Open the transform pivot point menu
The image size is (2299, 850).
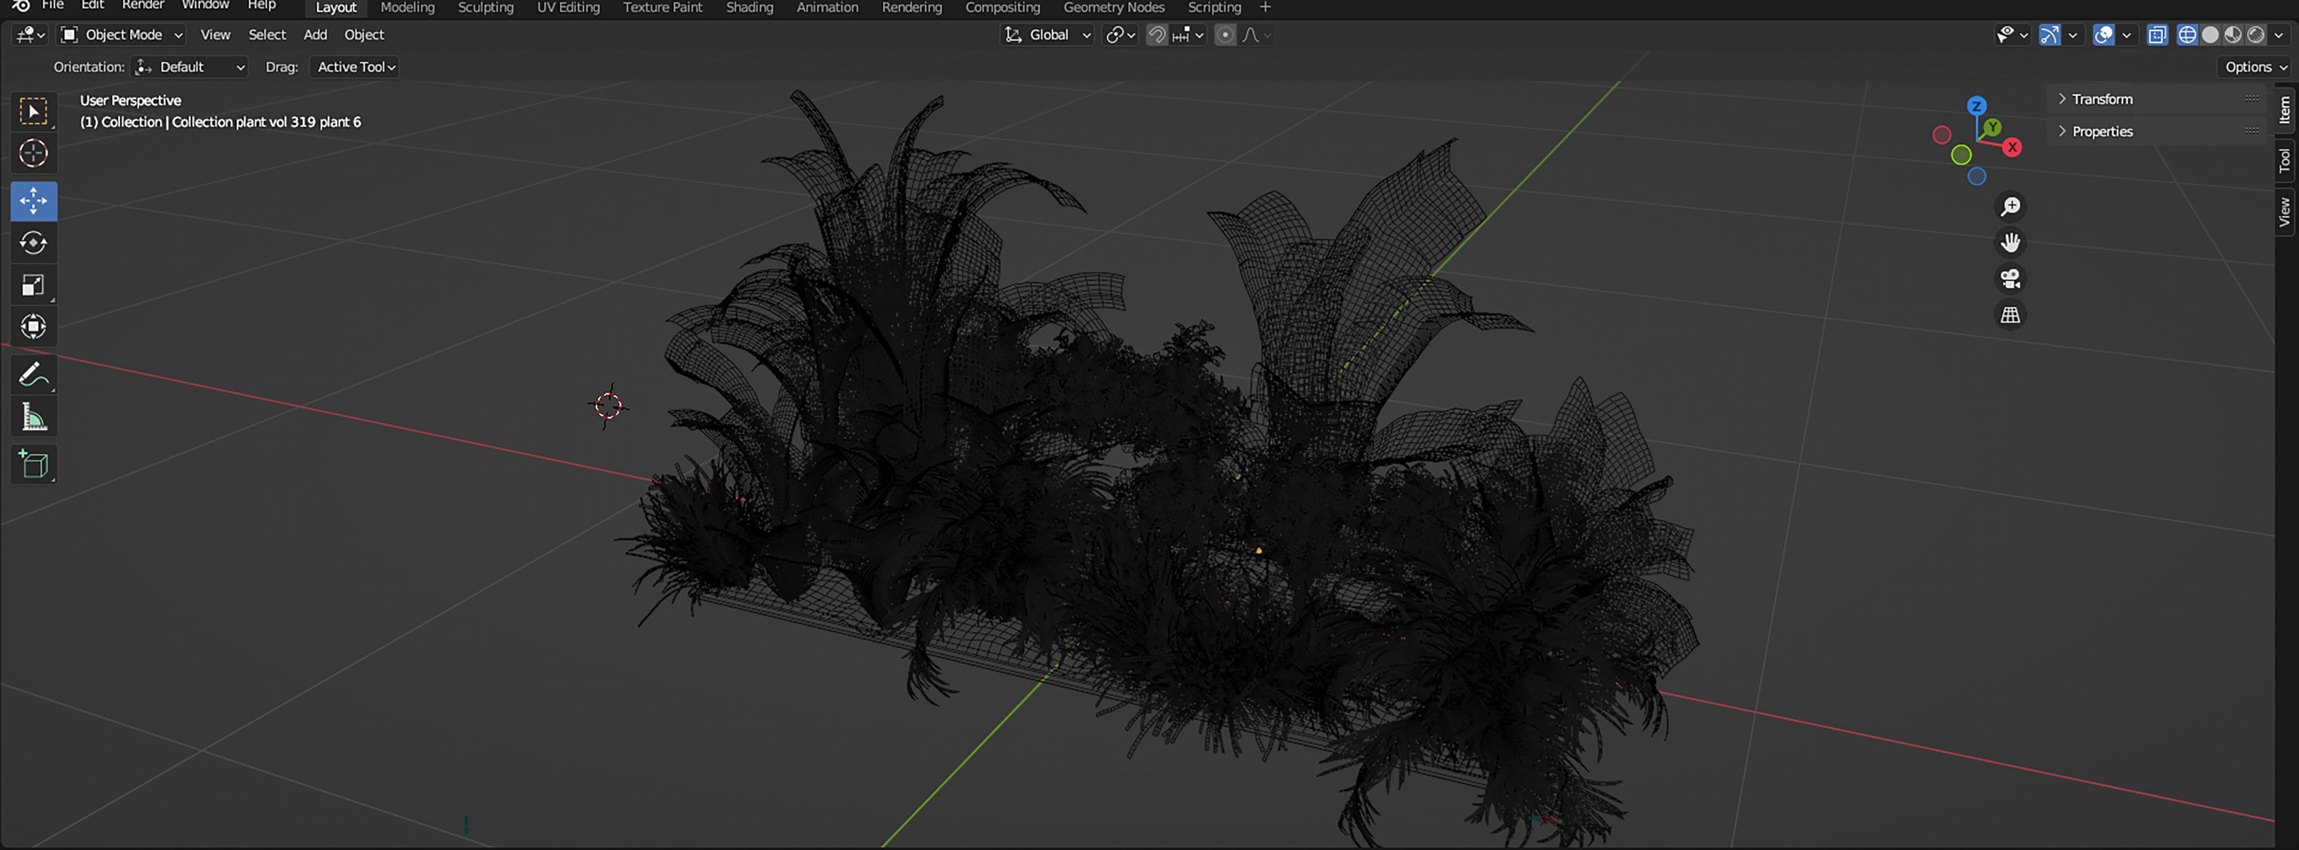tap(1120, 35)
